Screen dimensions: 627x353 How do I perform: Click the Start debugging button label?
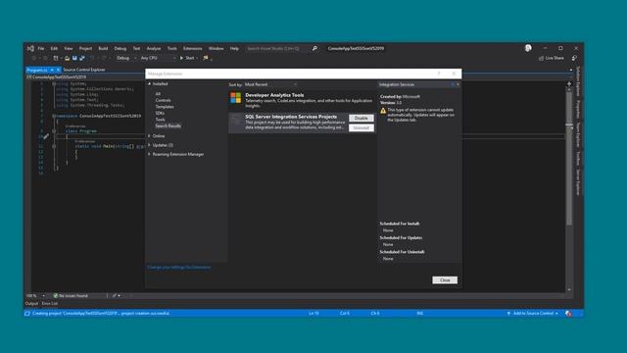(190, 58)
